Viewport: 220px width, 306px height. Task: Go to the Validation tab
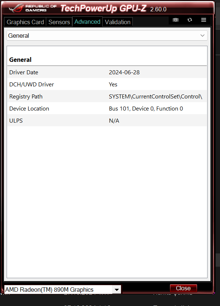[x=118, y=22]
